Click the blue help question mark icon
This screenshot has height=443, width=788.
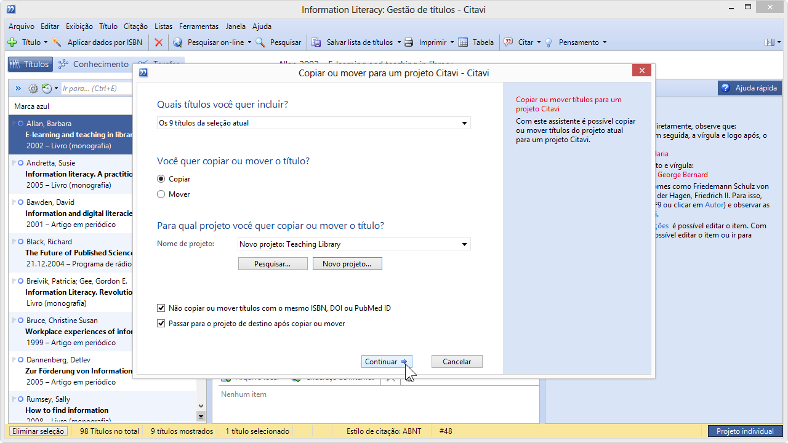point(725,88)
